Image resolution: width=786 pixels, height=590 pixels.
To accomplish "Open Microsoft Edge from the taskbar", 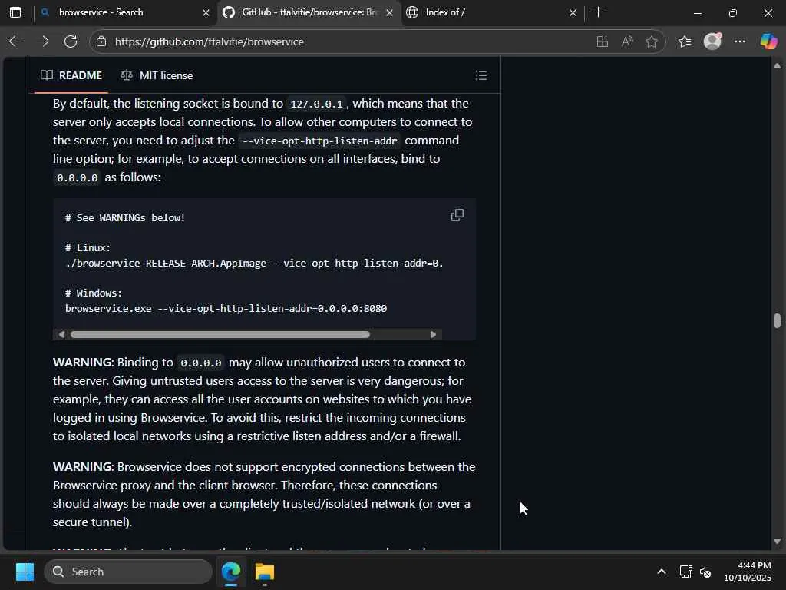I will (x=231, y=572).
